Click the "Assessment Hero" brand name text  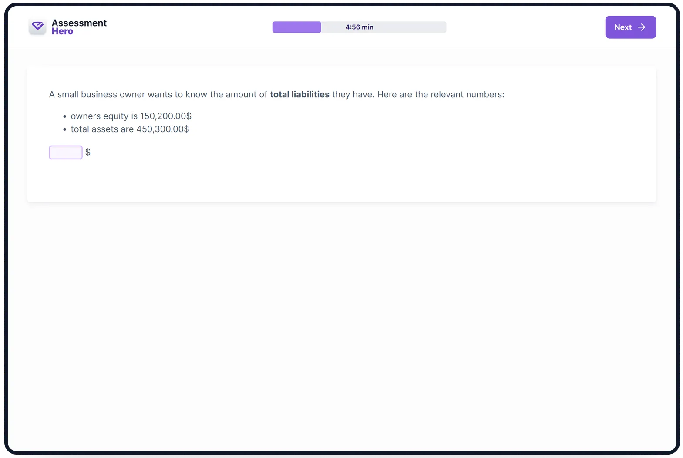(79, 27)
